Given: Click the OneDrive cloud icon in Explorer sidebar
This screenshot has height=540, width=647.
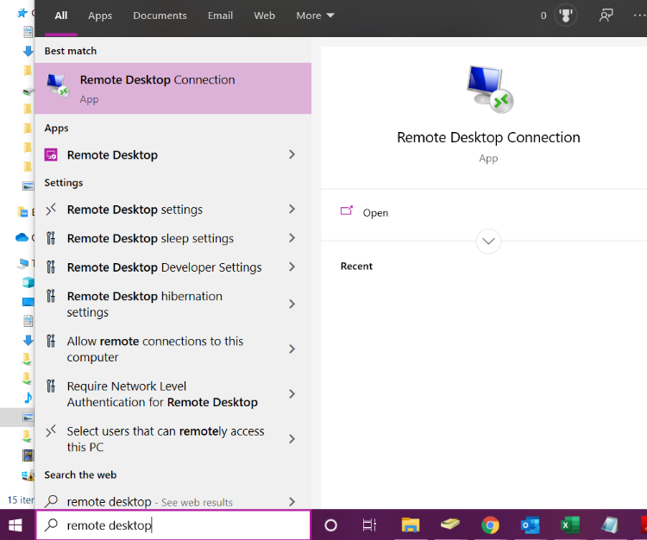Looking at the screenshot, I should click(x=22, y=237).
